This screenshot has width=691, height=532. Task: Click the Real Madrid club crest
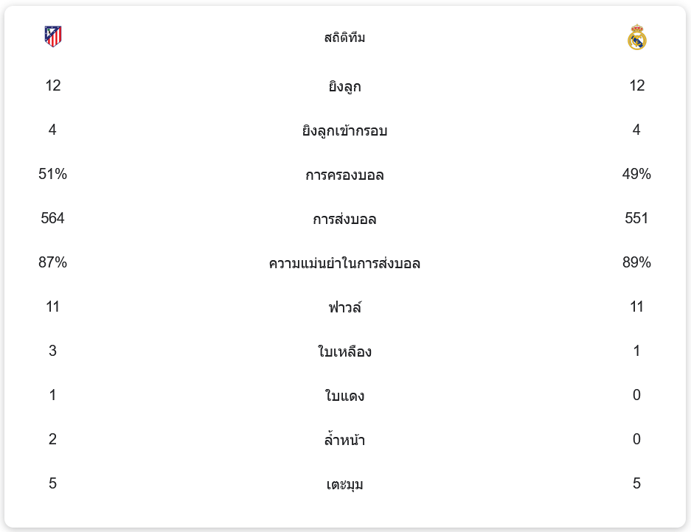636,38
